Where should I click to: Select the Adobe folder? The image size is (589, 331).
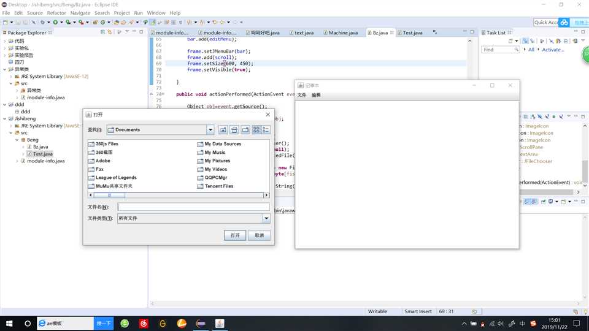coord(99,161)
